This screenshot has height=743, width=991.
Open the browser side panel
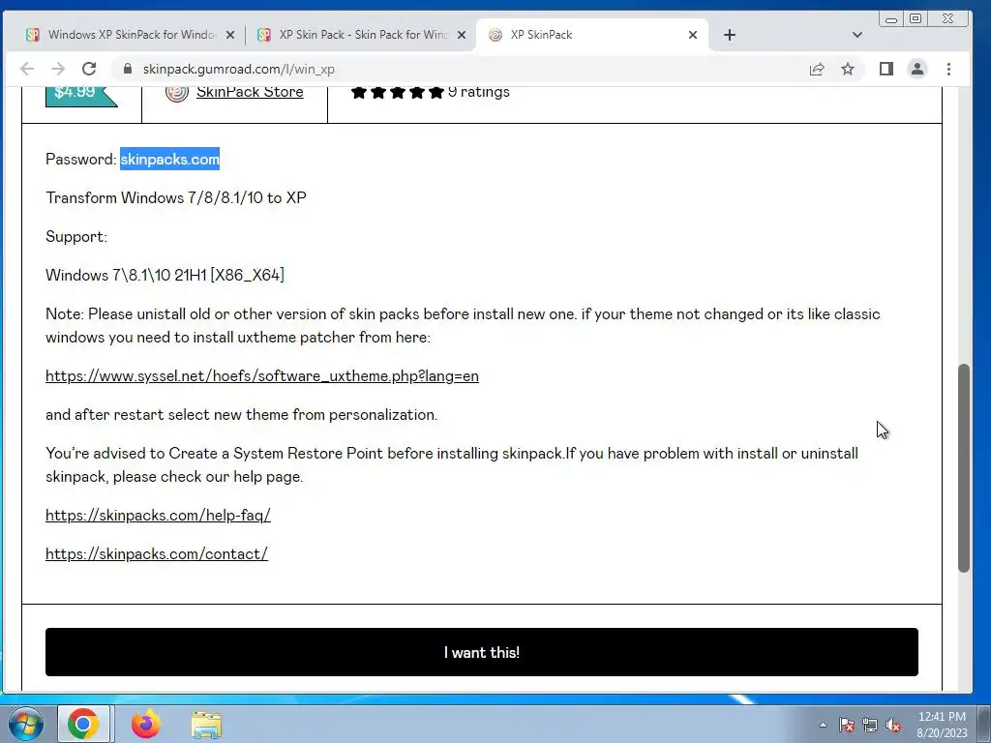pos(886,69)
